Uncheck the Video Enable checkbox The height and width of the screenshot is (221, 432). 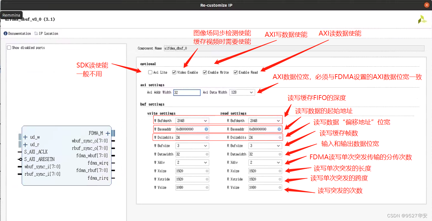point(174,72)
